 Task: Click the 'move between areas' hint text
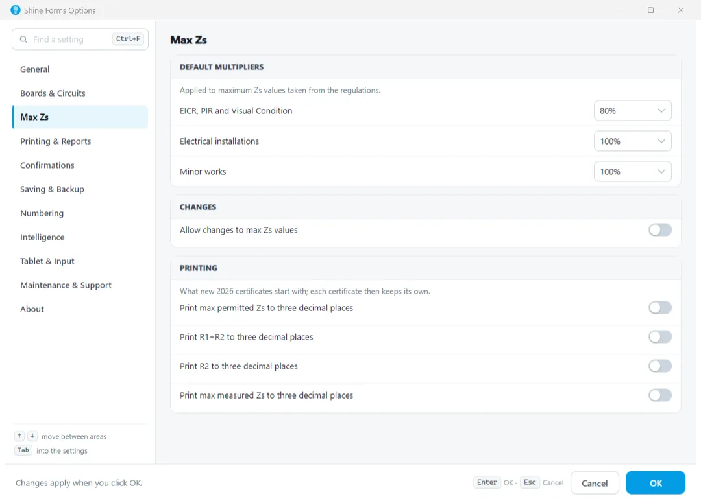tap(74, 437)
